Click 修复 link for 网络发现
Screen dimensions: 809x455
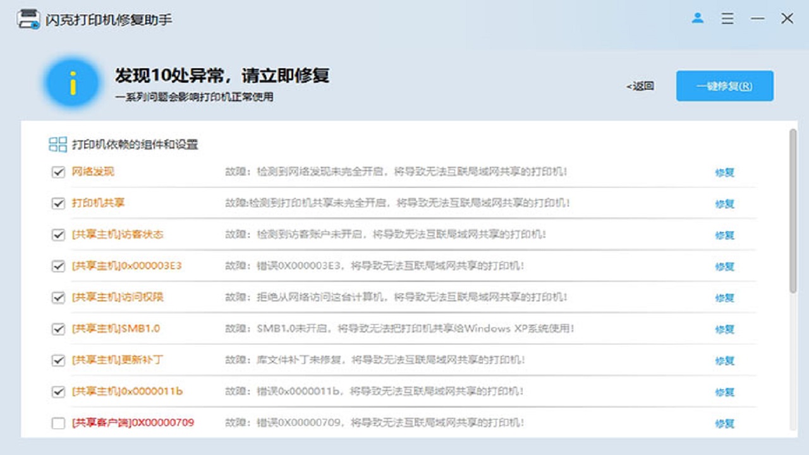click(724, 173)
